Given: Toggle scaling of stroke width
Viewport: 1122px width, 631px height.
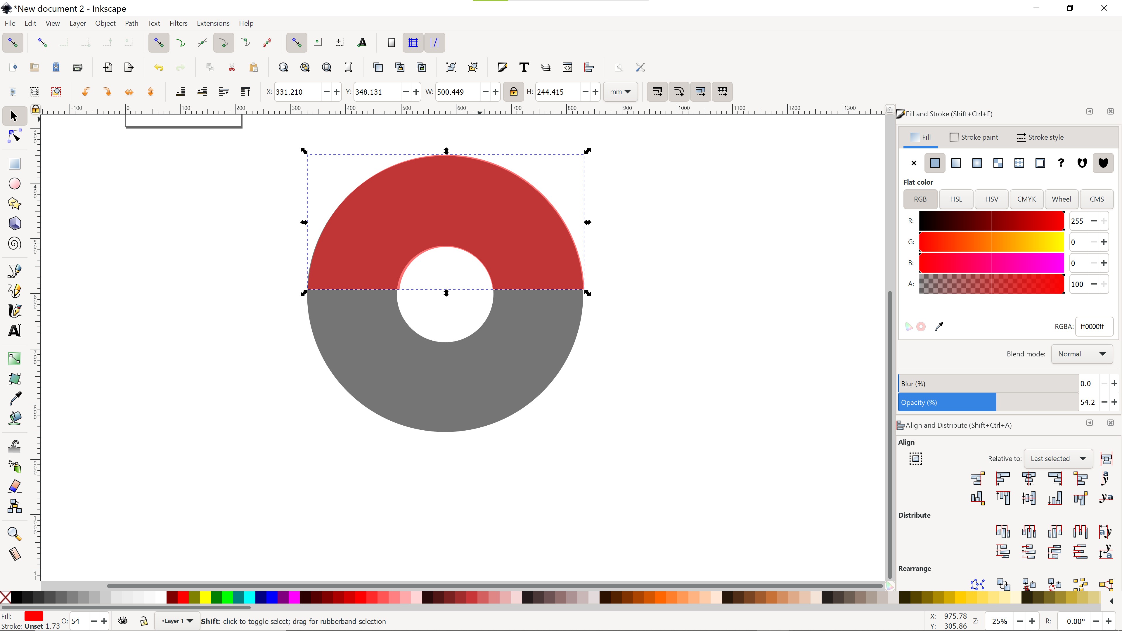Looking at the screenshot, I should coord(657,92).
